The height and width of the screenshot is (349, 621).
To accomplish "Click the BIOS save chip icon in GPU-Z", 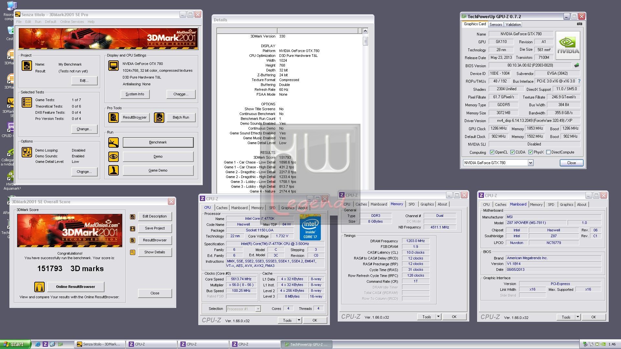I will (577, 65).
